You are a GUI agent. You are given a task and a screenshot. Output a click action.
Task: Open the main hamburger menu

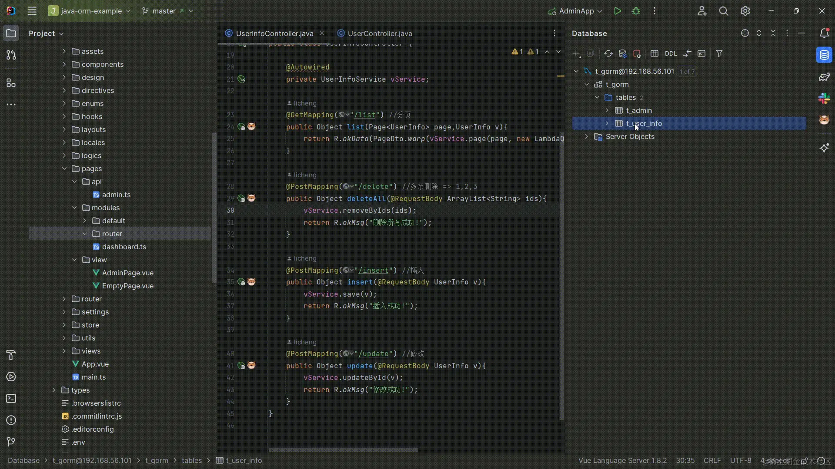pyautogui.click(x=32, y=11)
